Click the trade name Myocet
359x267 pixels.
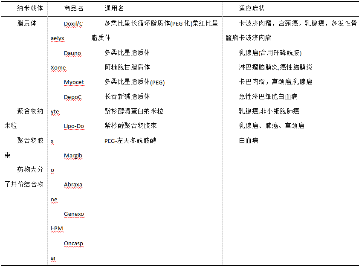coord(74,82)
